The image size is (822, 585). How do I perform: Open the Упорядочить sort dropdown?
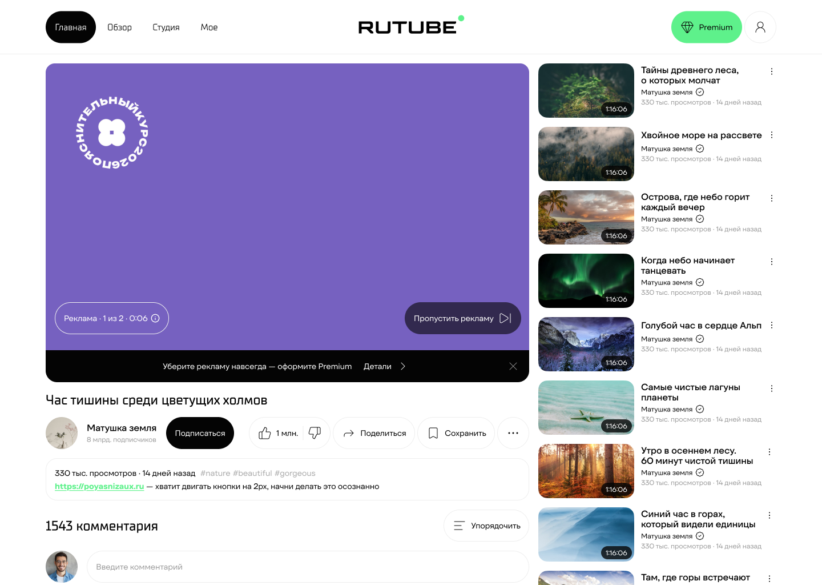click(486, 526)
